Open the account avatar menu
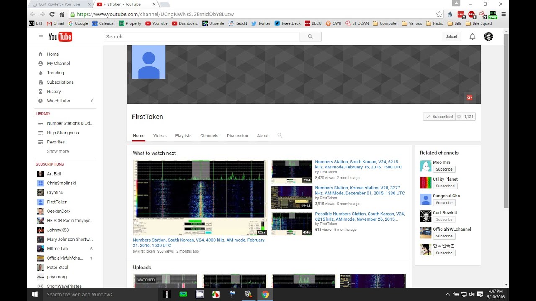Image resolution: width=536 pixels, height=301 pixels. (488, 37)
